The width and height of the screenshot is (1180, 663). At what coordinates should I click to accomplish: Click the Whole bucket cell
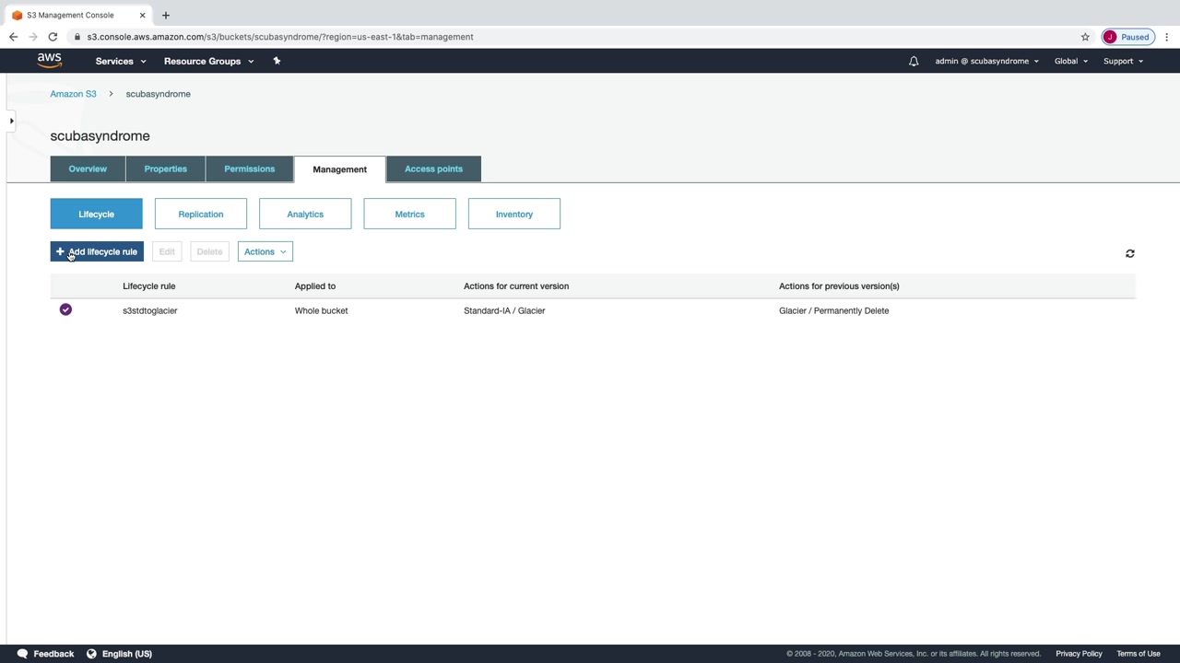(322, 310)
